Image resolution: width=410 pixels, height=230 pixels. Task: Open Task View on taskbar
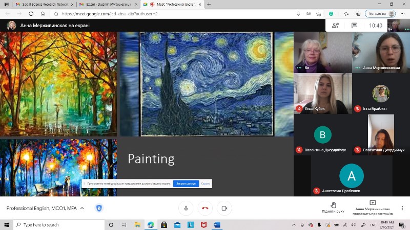click(124, 225)
